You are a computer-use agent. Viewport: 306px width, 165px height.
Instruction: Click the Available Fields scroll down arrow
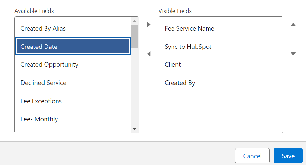click(134, 129)
